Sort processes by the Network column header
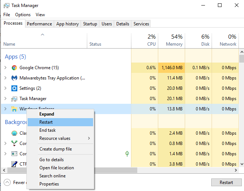The image size is (244, 191). click(x=225, y=40)
